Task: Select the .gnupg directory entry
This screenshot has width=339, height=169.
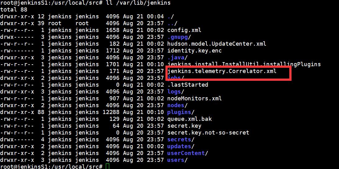Action: tap(177, 37)
